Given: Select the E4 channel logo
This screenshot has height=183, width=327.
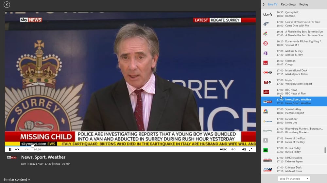Looking at the screenshot, I should pos(266,53).
